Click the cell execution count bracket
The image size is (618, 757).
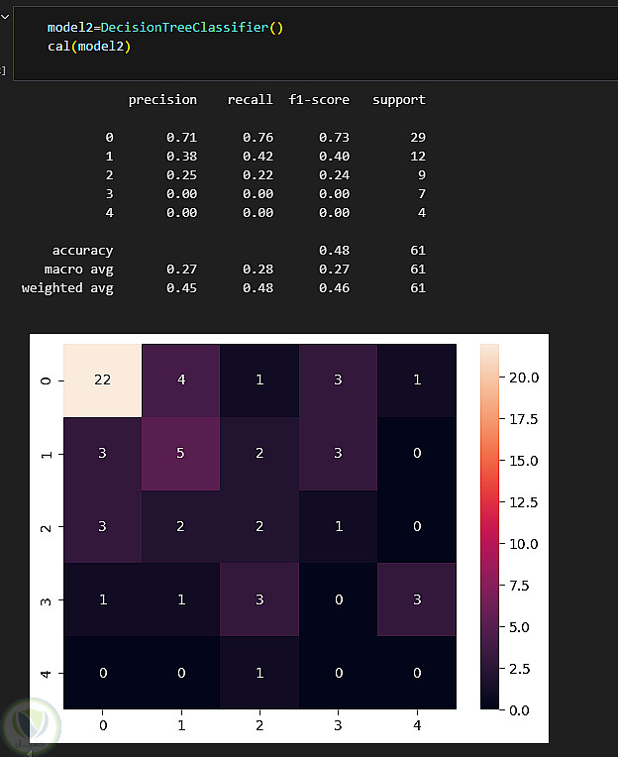click(x=4, y=70)
